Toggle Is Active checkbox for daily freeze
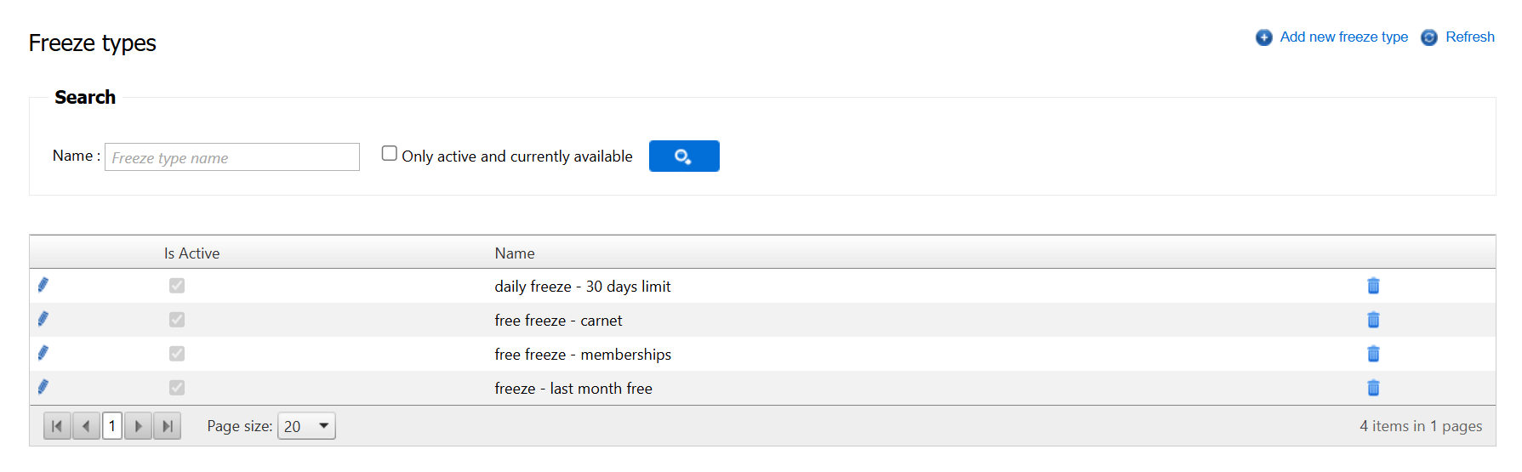The width and height of the screenshot is (1522, 472). click(x=177, y=286)
